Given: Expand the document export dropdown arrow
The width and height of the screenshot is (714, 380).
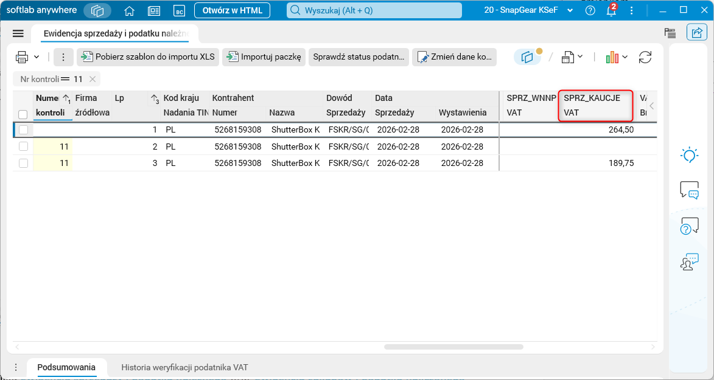Looking at the screenshot, I should pos(580,57).
